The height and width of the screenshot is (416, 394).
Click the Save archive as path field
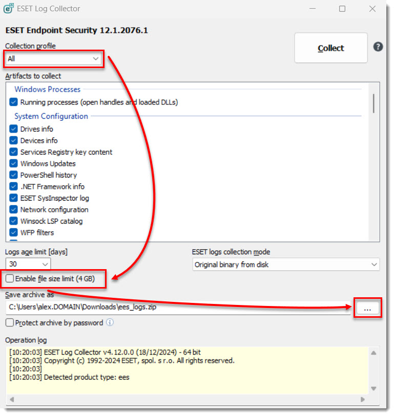179,309
